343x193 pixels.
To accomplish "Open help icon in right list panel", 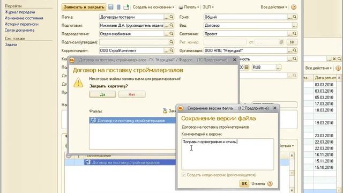I will 338,68.
